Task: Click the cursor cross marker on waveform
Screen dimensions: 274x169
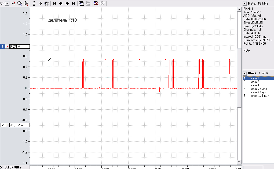Action: click(49, 60)
